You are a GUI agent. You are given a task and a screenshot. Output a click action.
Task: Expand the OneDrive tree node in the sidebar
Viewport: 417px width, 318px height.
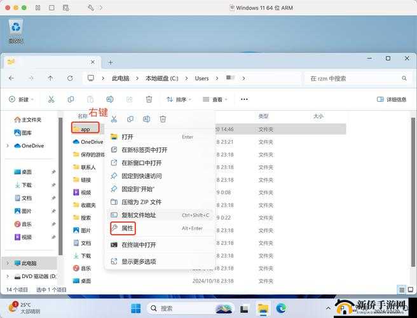[8, 146]
